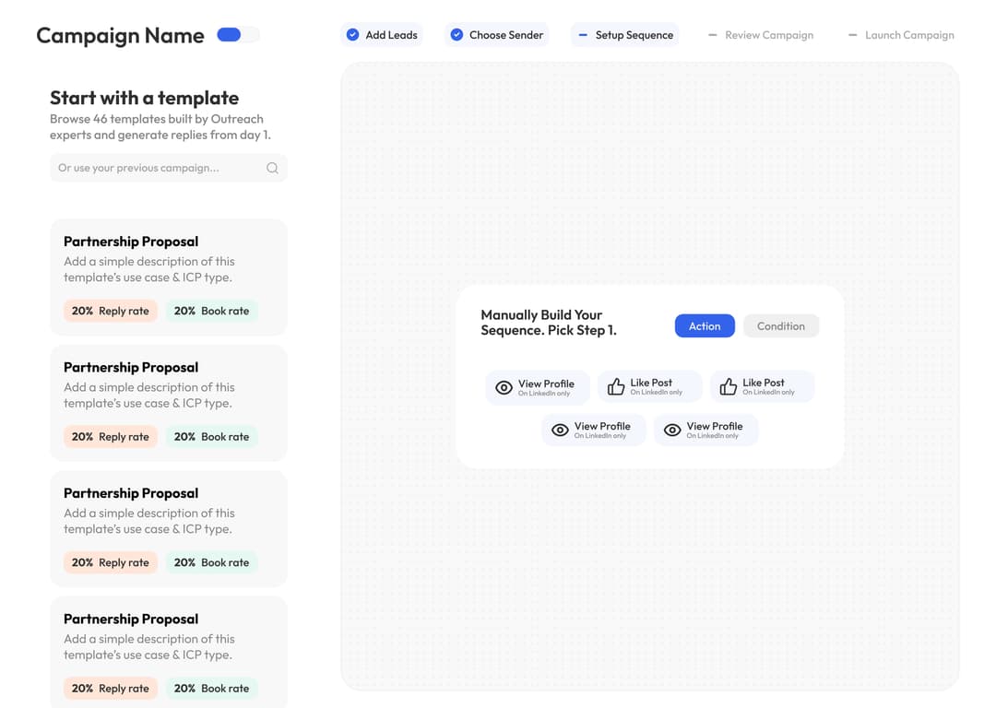The width and height of the screenshot is (996, 708).
Task: Click the eye icon on bottom-left View Profile
Action: click(x=560, y=431)
